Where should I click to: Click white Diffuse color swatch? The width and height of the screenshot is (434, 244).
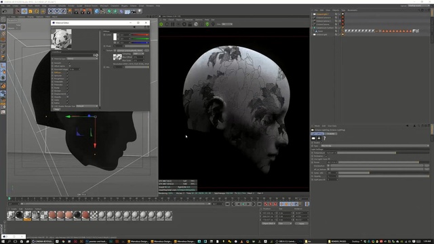[115, 37]
